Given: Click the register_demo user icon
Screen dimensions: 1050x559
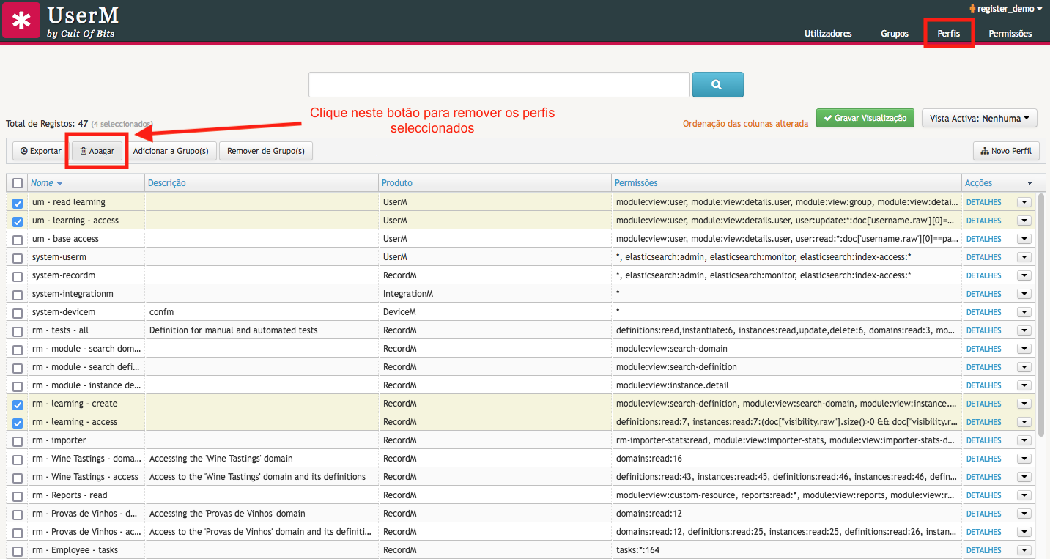Looking at the screenshot, I should [972, 9].
